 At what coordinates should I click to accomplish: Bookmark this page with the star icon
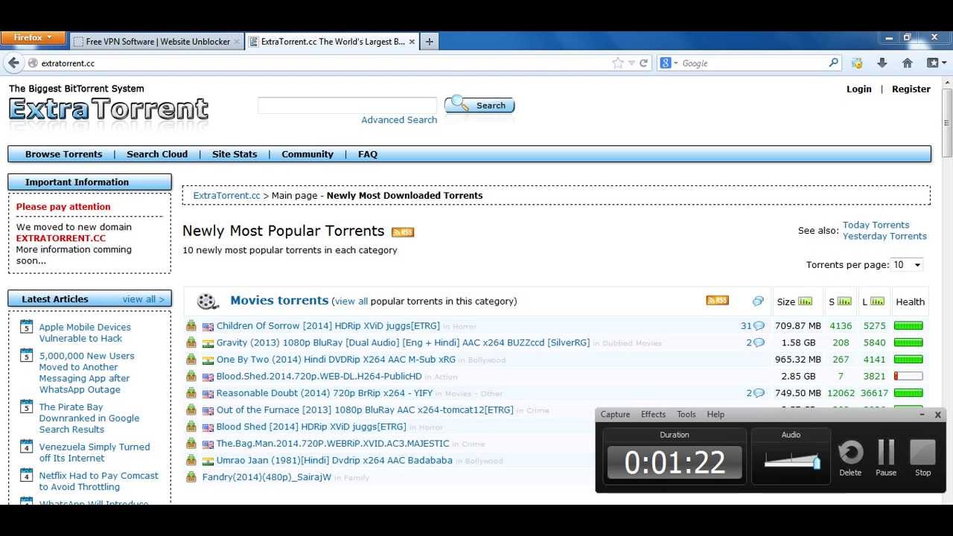pyautogui.click(x=618, y=63)
